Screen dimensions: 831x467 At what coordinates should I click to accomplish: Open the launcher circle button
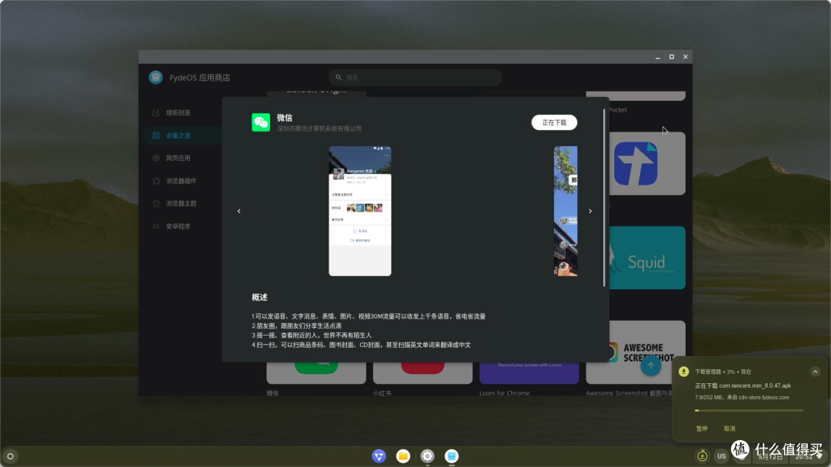10,456
